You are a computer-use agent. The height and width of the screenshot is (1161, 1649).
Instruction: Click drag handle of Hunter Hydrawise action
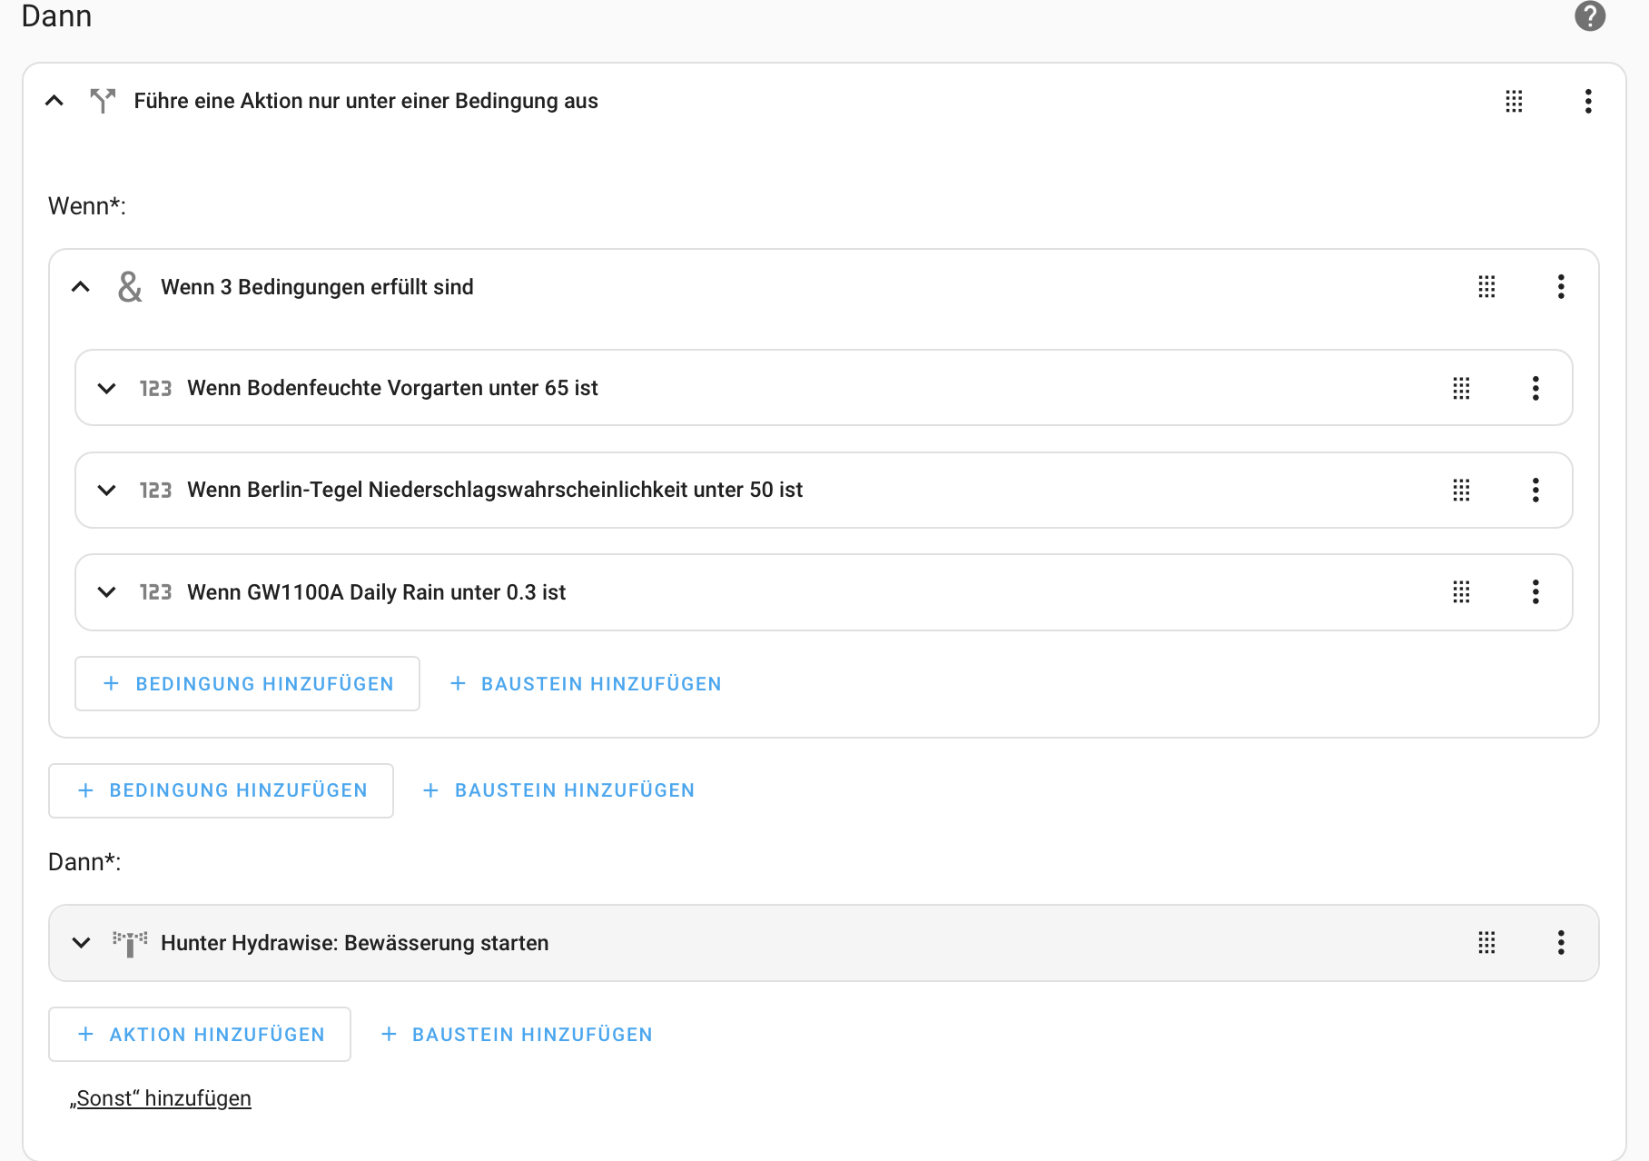[x=1486, y=943]
